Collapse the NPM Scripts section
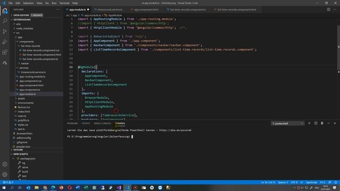340x191 pixels. [21, 154]
